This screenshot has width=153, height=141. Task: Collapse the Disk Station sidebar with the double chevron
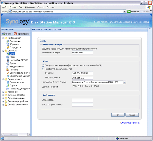point(29,30)
